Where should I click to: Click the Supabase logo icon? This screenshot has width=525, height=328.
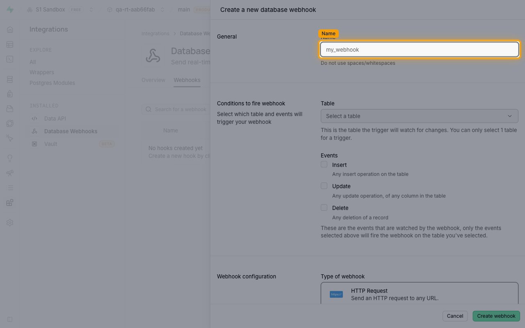[10, 9]
